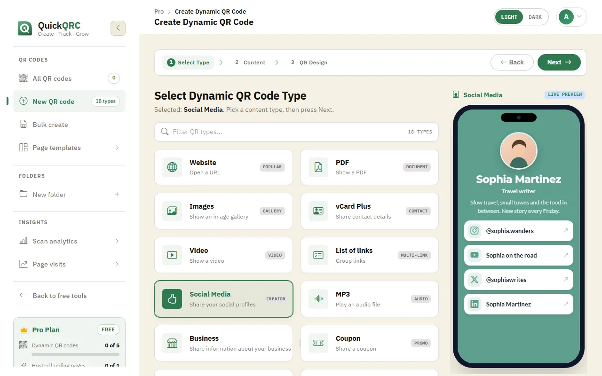Viewport: 602px width, 376px height.
Task: Click the YouTube icon in phone preview
Action: pyautogui.click(x=475, y=255)
